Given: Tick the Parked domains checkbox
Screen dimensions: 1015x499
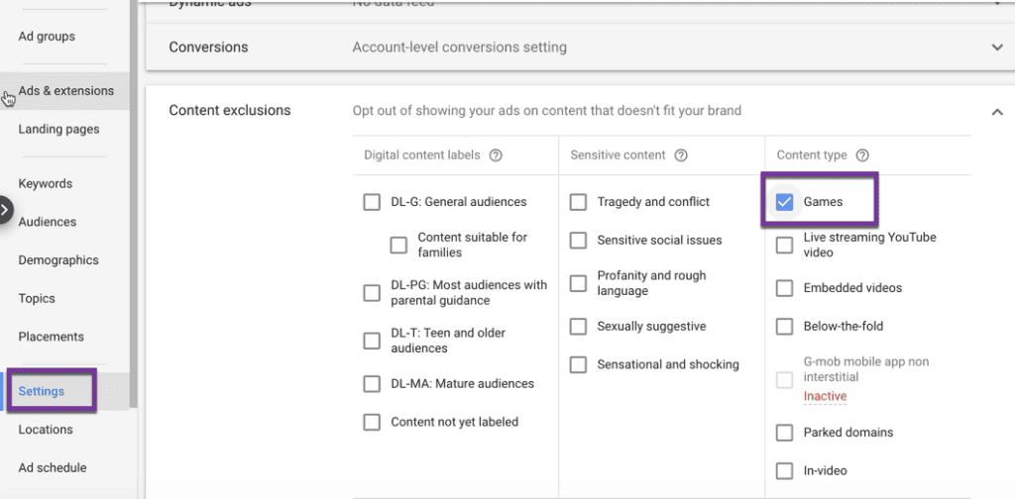Looking at the screenshot, I should [784, 433].
